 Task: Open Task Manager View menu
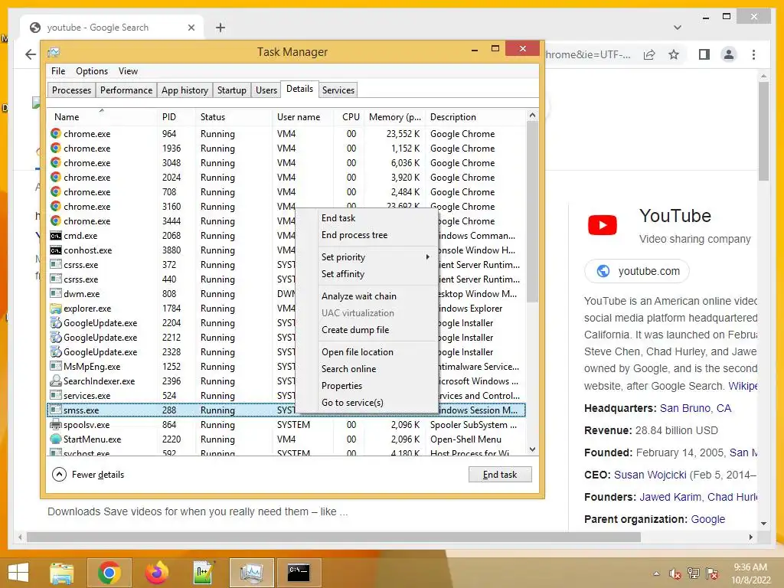point(128,71)
